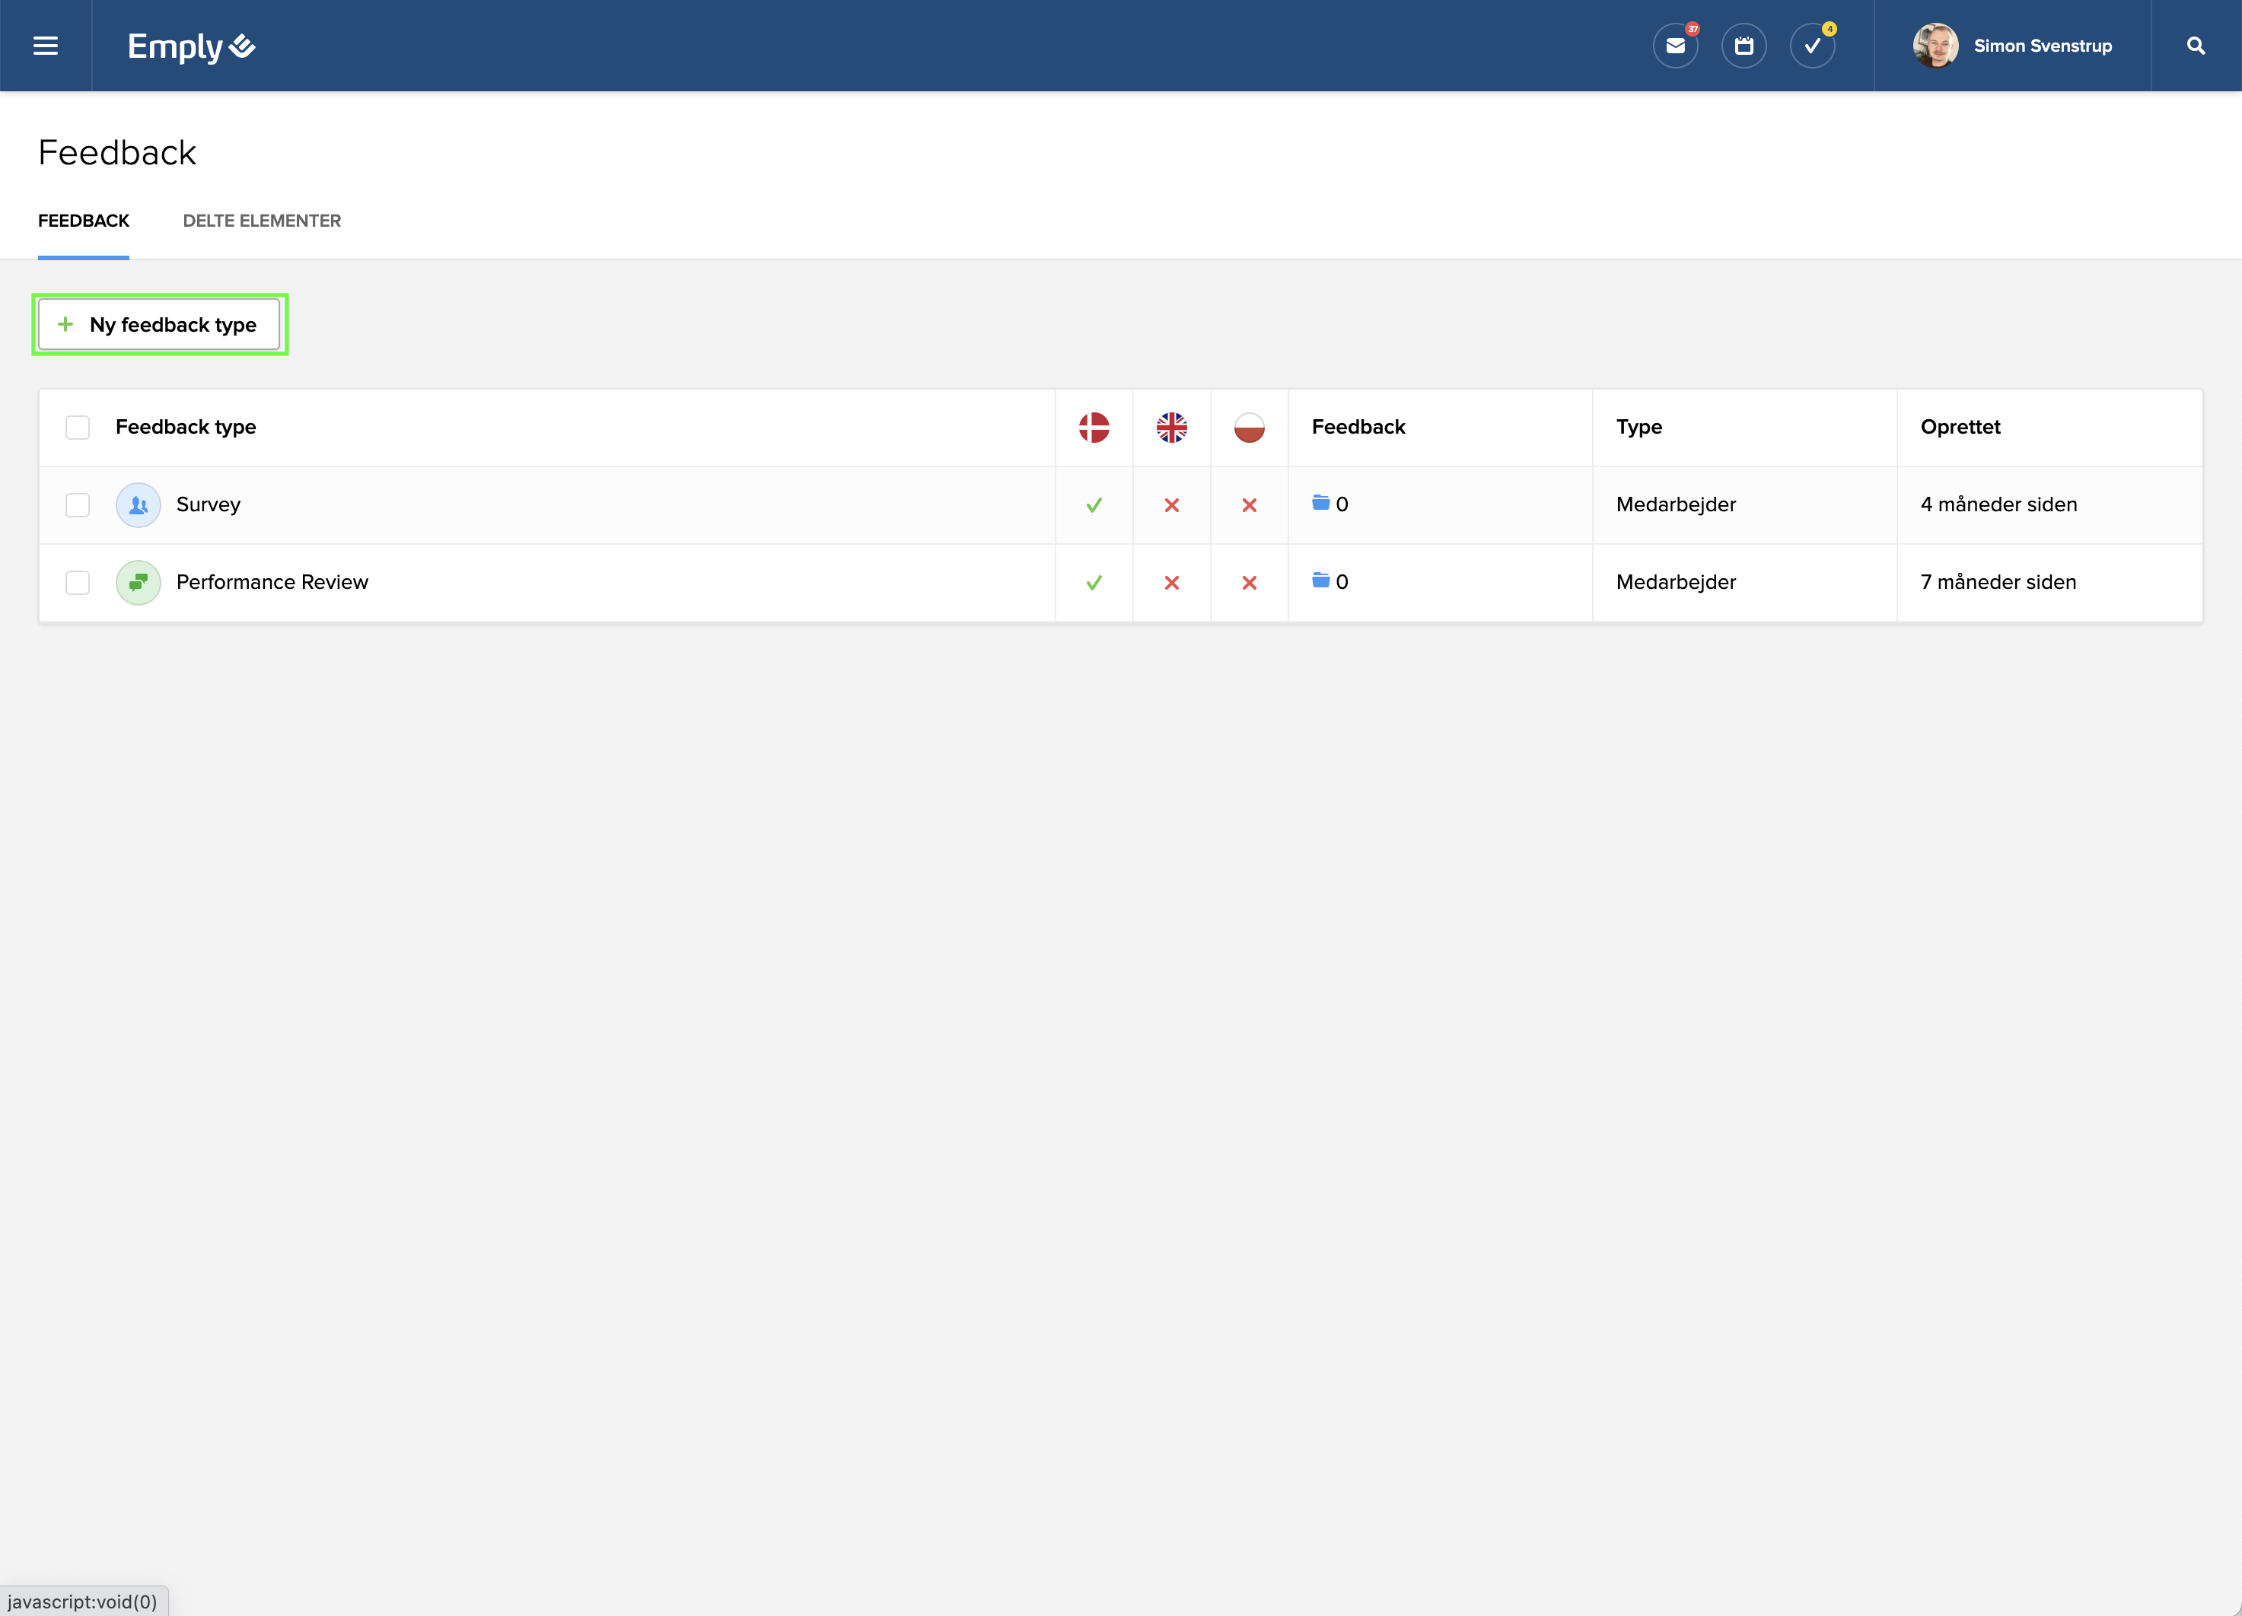Check the Survey row checkbox
The image size is (2242, 1616).
[77, 505]
